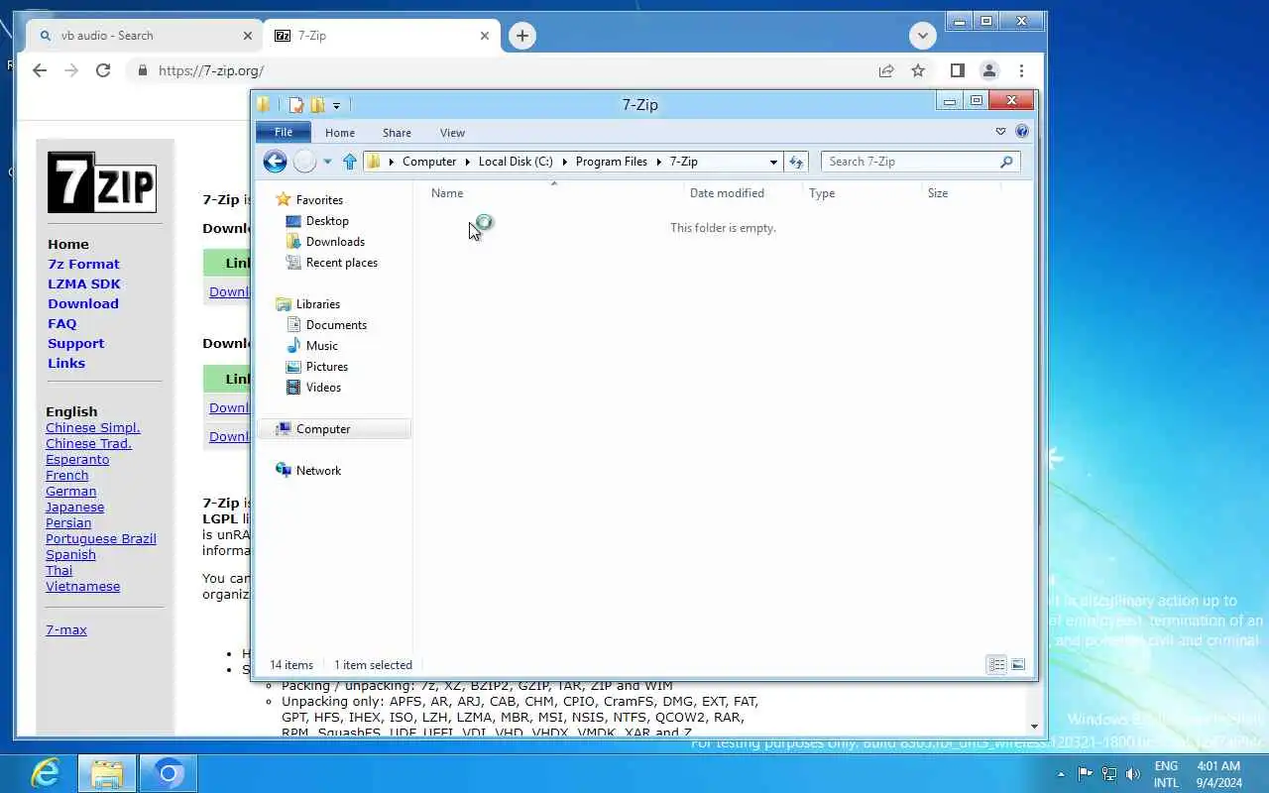This screenshot has width=1269, height=793.
Task: Click New folder icon in quick access toolbar
Action: pyautogui.click(x=317, y=105)
